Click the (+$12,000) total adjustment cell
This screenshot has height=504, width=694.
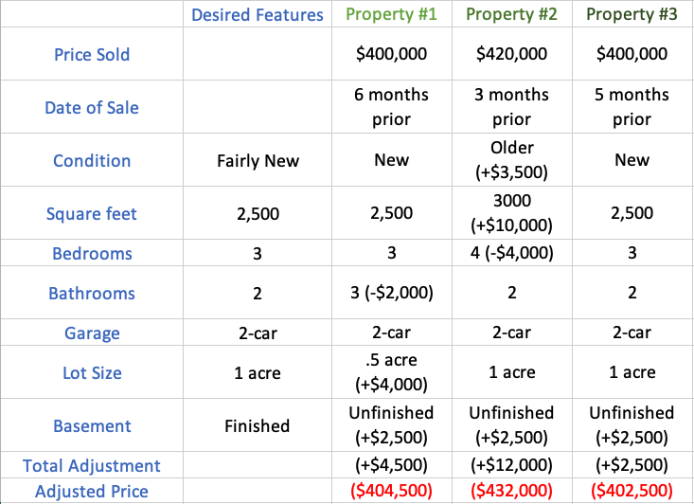click(x=512, y=465)
